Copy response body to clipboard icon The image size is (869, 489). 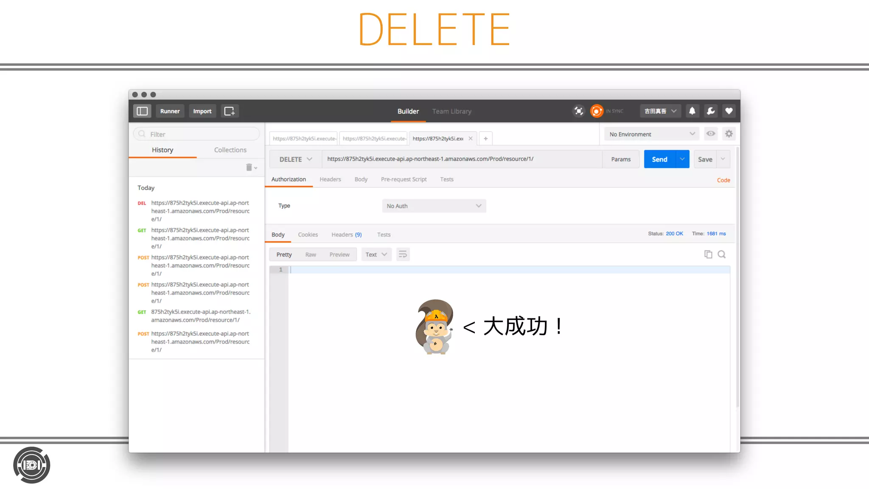click(x=708, y=254)
